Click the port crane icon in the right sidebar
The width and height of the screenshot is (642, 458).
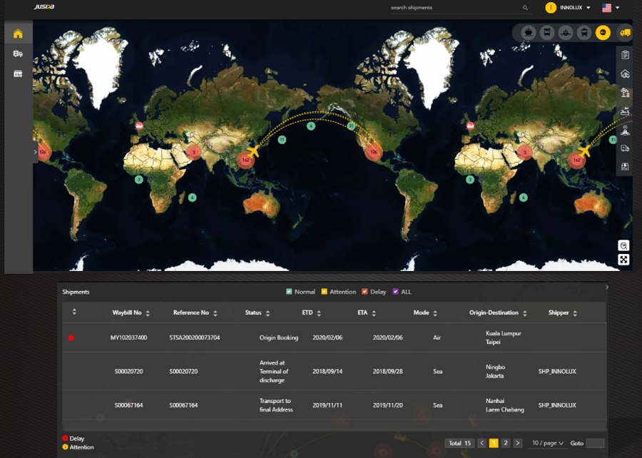(x=625, y=92)
